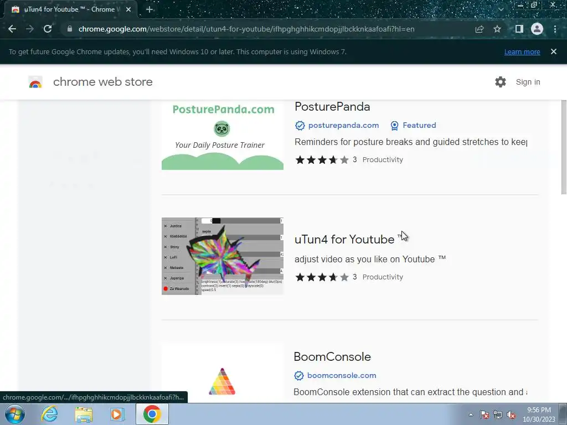Open network status tray icon
The width and height of the screenshot is (567, 425).
pos(498,414)
